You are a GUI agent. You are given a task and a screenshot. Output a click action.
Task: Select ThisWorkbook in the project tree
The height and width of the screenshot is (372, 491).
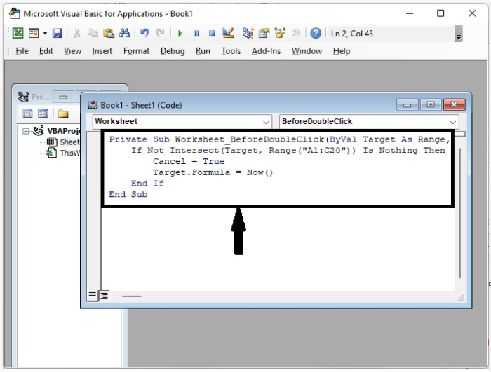[x=70, y=153]
